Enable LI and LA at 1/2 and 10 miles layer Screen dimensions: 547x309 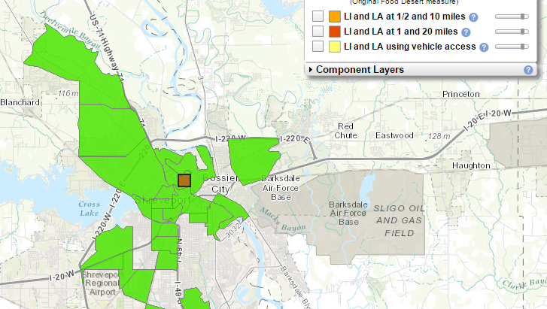point(318,17)
